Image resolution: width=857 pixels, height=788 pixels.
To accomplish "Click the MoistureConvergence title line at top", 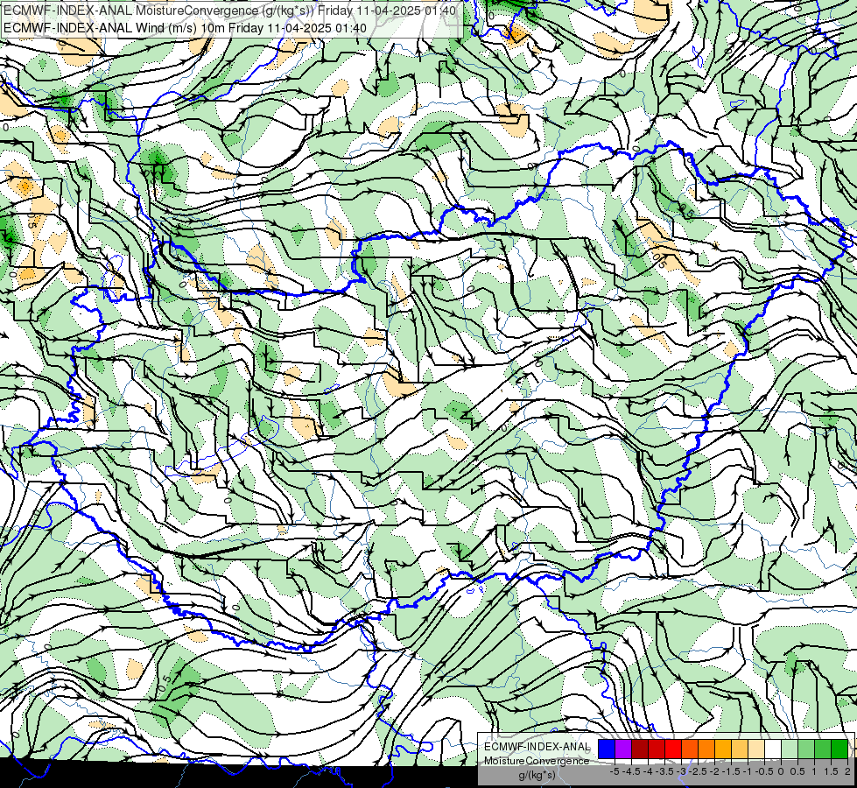I will [x=230, y=11].
